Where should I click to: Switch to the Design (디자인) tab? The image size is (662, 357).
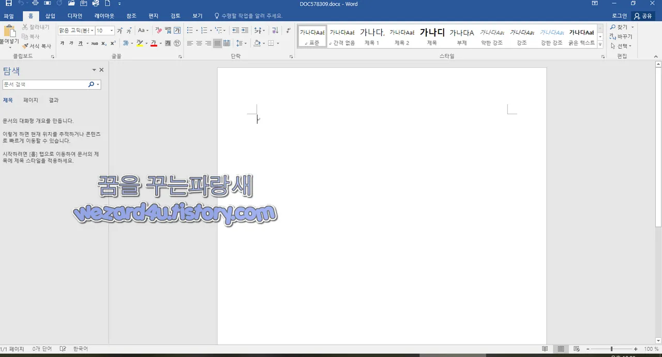[75, 16]
